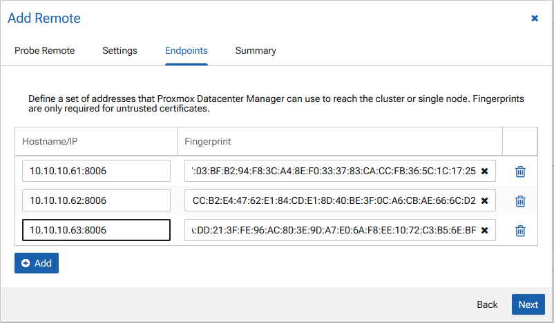Select the Endpoints tab

coord(186,50)
